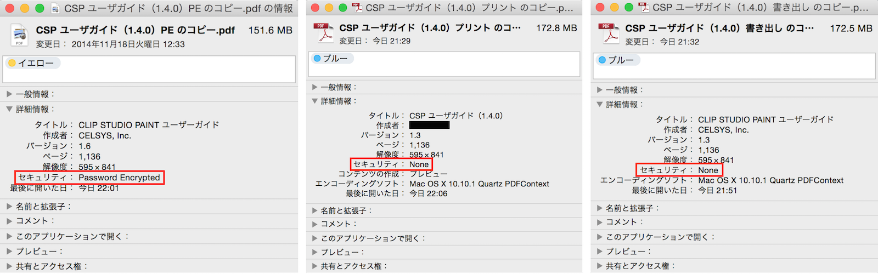The image size is (878, 274).
Task: Click the title bar proxy icon of PE のコピー window
Action: coord(55,8)
